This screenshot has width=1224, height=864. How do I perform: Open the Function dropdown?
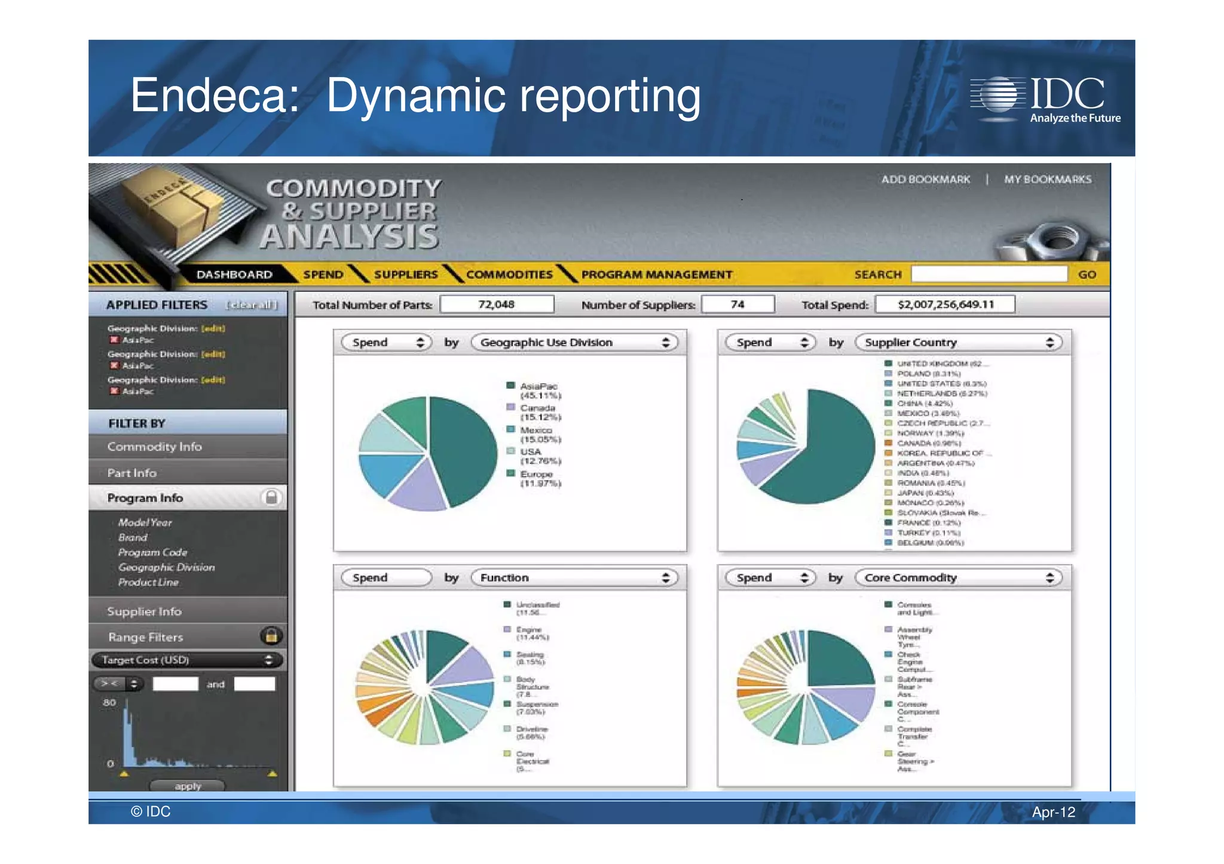coord(574,577)
